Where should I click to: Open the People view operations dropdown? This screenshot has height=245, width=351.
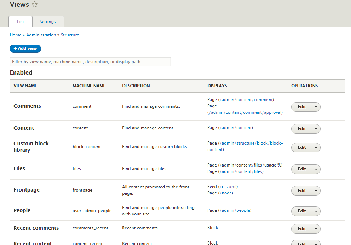tap(316, 211)
